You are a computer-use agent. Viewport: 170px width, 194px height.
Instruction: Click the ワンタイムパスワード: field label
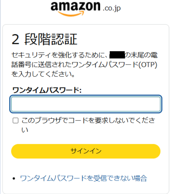(x=47, y=90)
